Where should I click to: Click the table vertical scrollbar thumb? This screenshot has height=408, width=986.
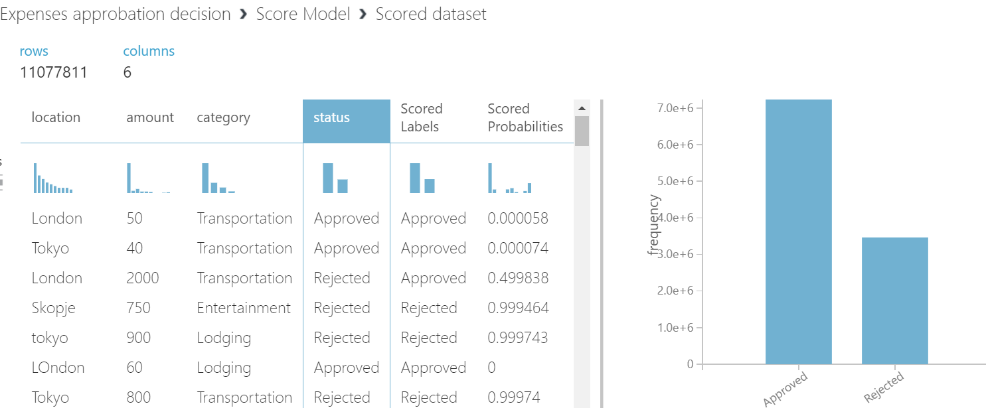pyautogui.click(x=582, y=131)
